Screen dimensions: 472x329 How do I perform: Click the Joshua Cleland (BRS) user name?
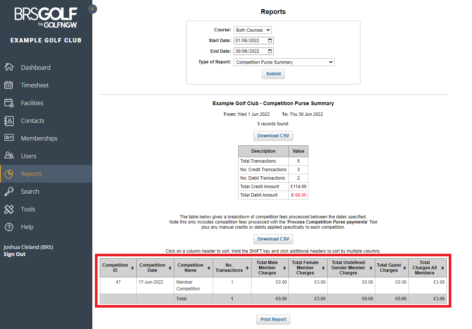28,247
